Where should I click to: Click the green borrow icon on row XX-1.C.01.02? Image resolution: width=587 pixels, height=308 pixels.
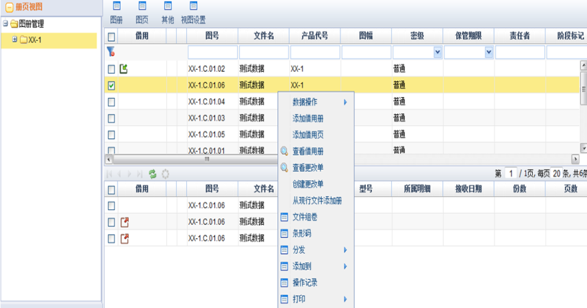(x=124, y=68)
